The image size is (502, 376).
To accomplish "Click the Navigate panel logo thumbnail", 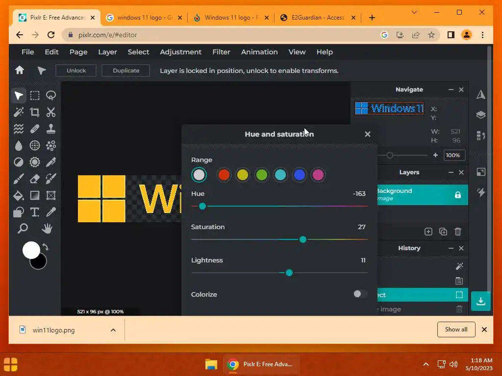I will coord(389,108).
